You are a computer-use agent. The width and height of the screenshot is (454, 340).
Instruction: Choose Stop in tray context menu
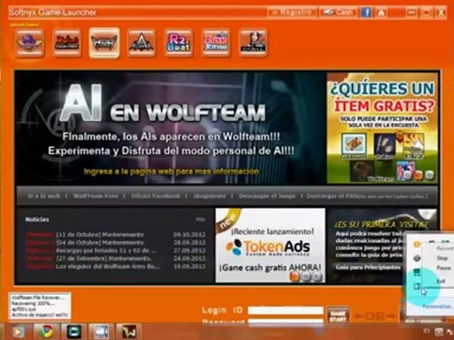[x=442, y=258]
